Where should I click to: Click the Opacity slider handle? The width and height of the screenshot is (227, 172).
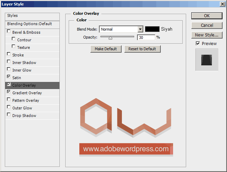110,38
